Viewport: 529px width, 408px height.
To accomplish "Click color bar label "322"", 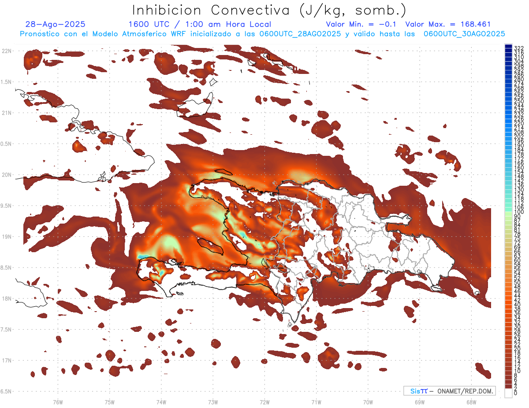I will coord(519,48).
